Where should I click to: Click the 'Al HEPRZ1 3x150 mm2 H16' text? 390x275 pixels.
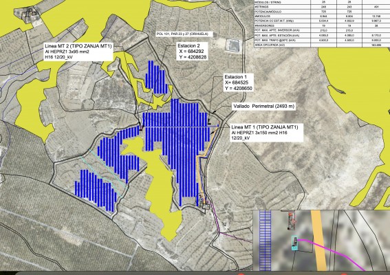[259, 133]
